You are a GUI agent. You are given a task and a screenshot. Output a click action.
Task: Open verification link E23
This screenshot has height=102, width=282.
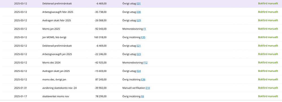(x=139, y=54)
